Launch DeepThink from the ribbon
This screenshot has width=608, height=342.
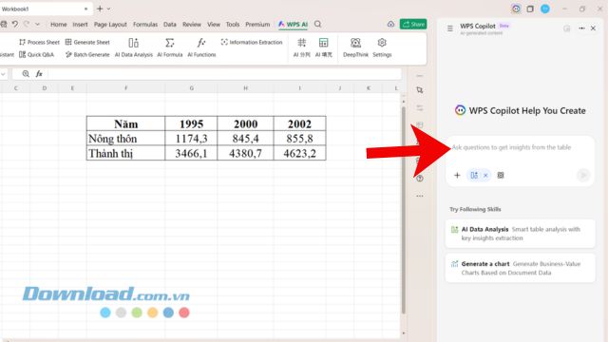pyautogui.click(x=355, y=47)
